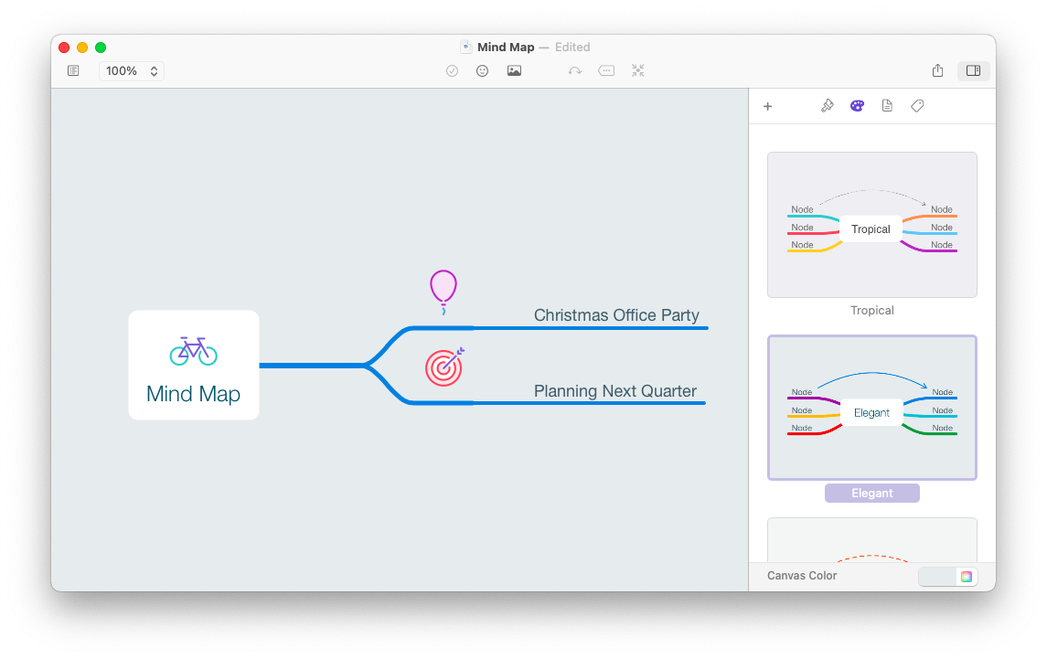Open the zoom level dropdown showing 100%
This screenshot has width=1047, height=659.
pyautogui.click(x=131, y=70)
